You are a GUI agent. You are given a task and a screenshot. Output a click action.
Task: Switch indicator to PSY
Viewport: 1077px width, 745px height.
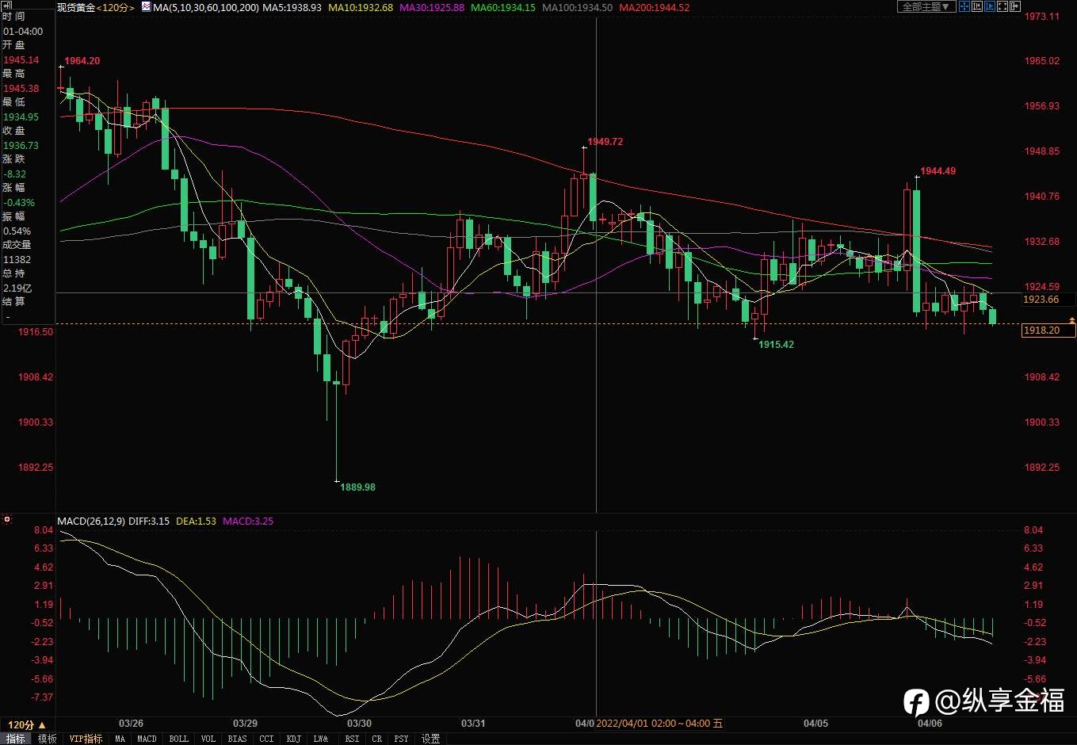401,739
